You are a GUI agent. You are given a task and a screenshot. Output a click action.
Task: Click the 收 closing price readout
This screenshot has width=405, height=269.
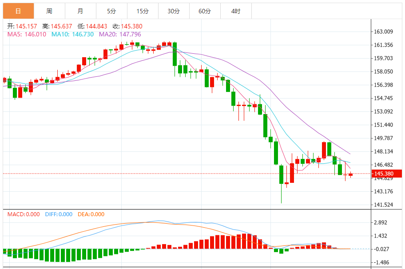pyautogui.click(x=127, y=26)
